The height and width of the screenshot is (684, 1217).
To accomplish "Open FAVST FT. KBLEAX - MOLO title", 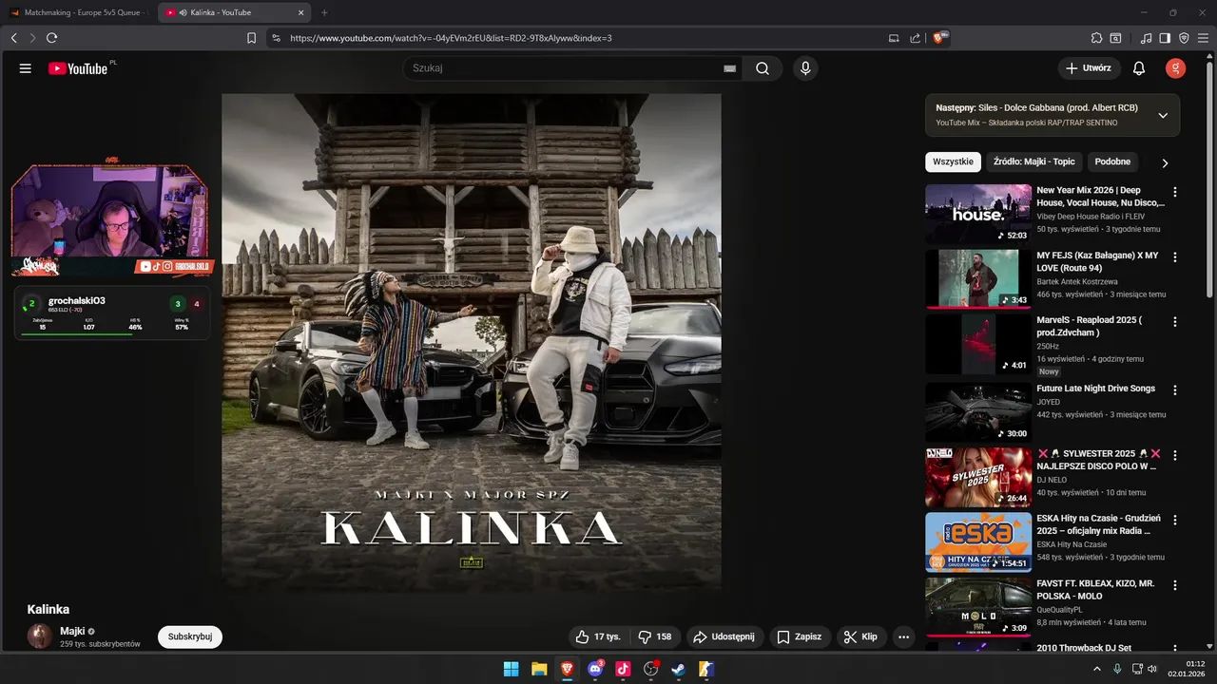I will coord(1095,589).
